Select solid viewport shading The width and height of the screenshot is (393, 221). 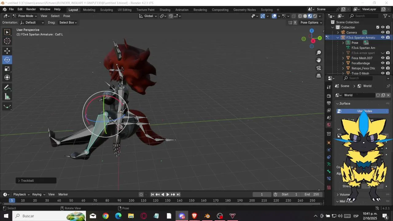point(305,16)
